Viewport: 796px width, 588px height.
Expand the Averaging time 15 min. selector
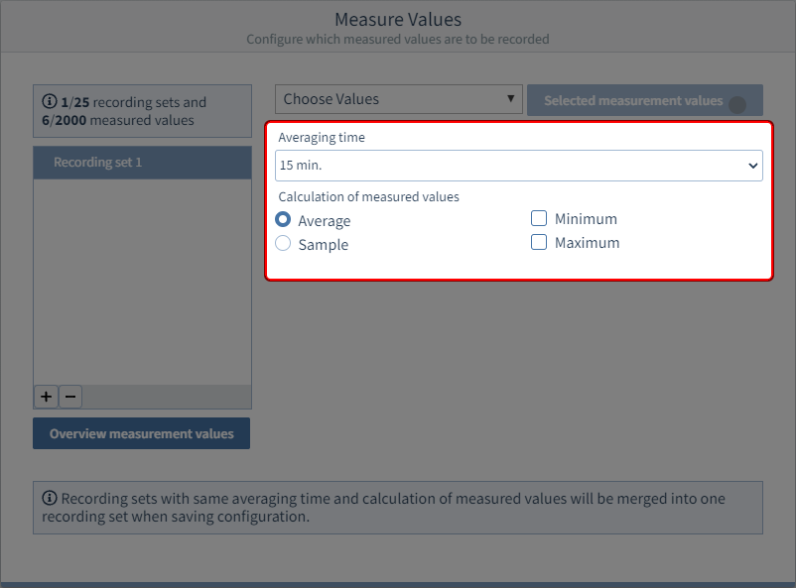[518, 166]
